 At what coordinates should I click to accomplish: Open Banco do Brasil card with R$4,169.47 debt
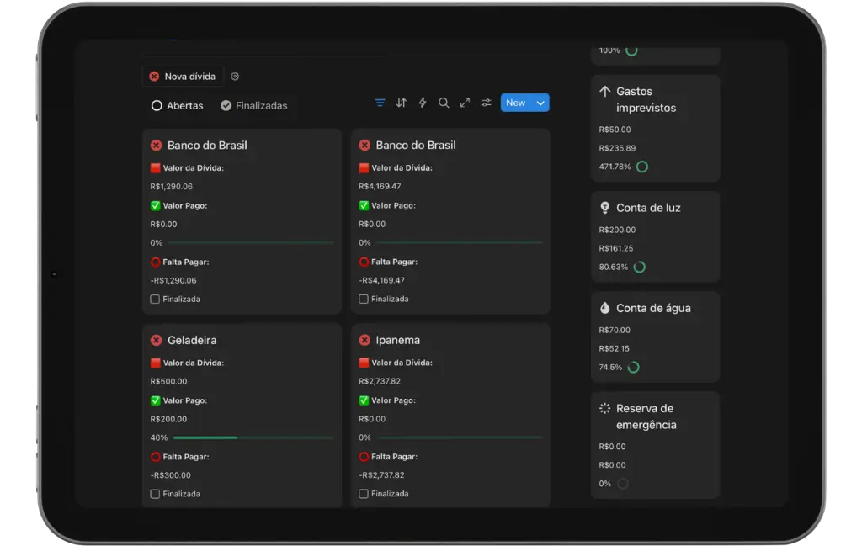416,145
